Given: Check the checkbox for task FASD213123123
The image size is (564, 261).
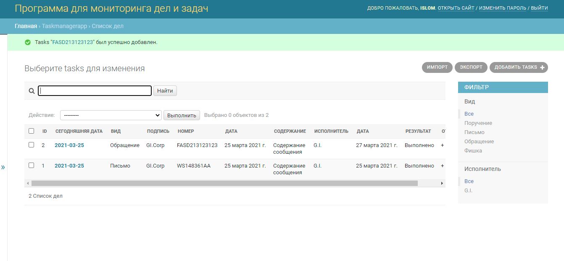Looking at the screenshot, I should (31, 145).
